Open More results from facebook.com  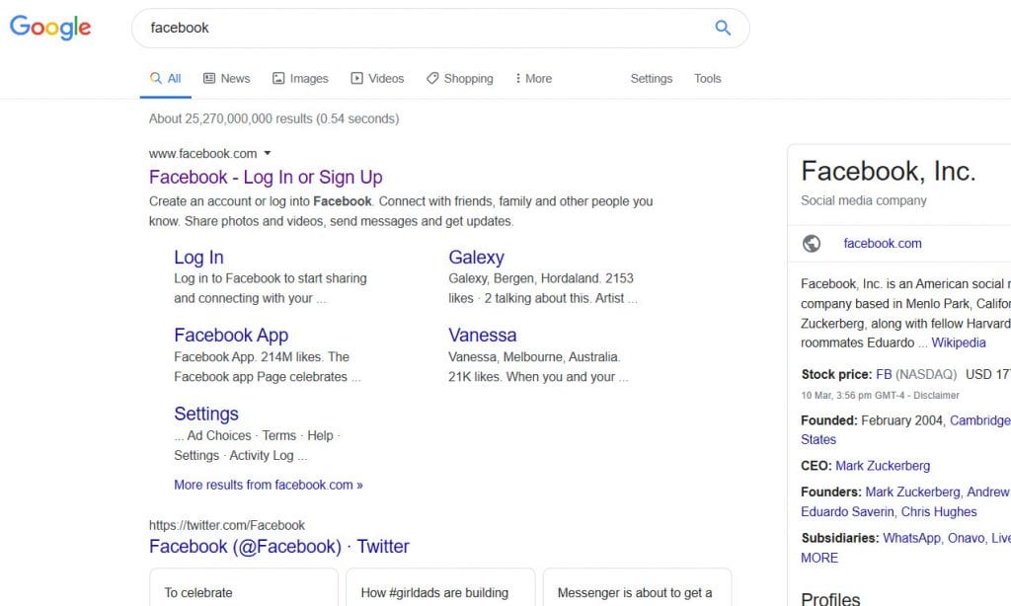coord(269,485)
